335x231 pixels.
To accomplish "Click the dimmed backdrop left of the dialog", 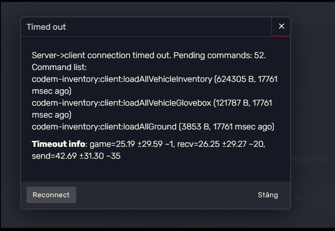I will pos(10,114).
